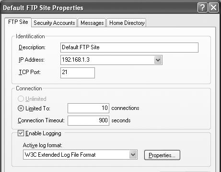Open logging Properties button
This screenshot has width=221, height=172.
(x=162, y=155)
